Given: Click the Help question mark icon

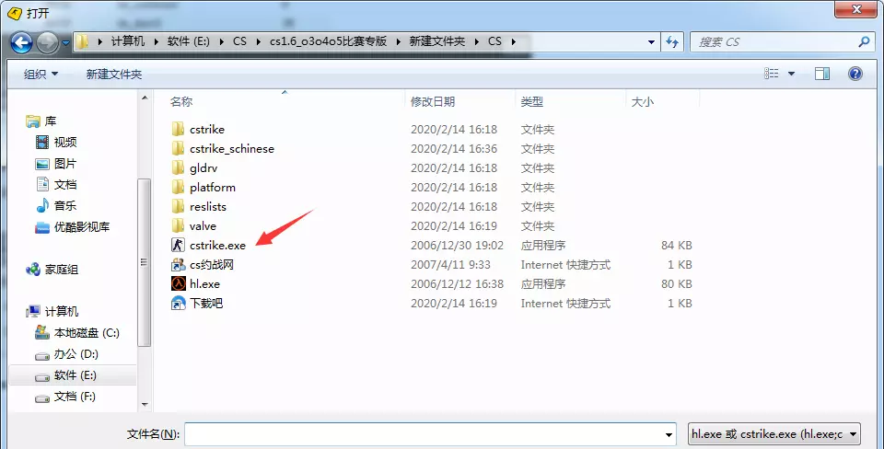Looking at the screenshot, I should pos(855,74).
